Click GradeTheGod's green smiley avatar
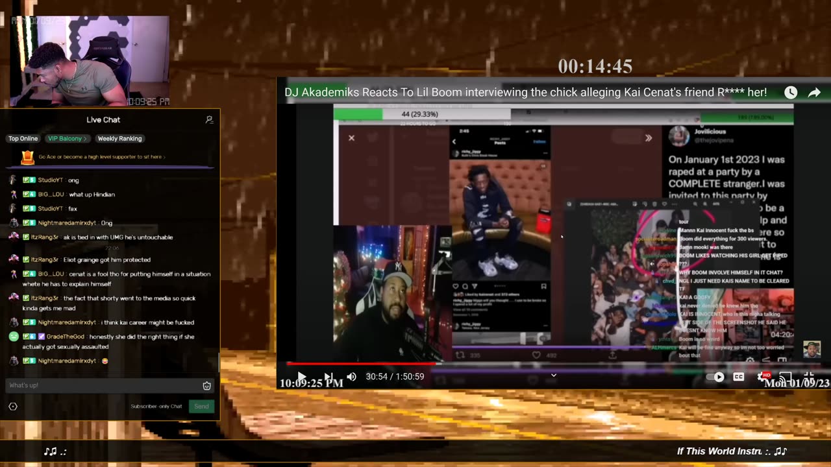Image resolution: width=831 pixels, height=467 pixels. pyautogui.click(x=13, y=337)
